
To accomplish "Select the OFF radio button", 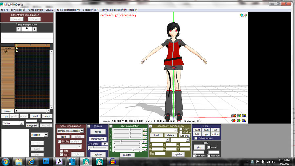I will point(62,155).
